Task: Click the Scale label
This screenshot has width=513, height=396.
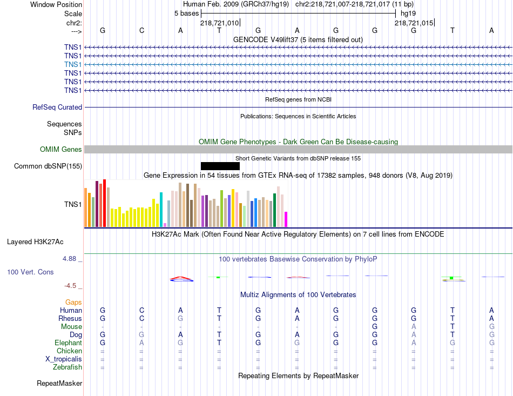Action: tap(73, 14)
